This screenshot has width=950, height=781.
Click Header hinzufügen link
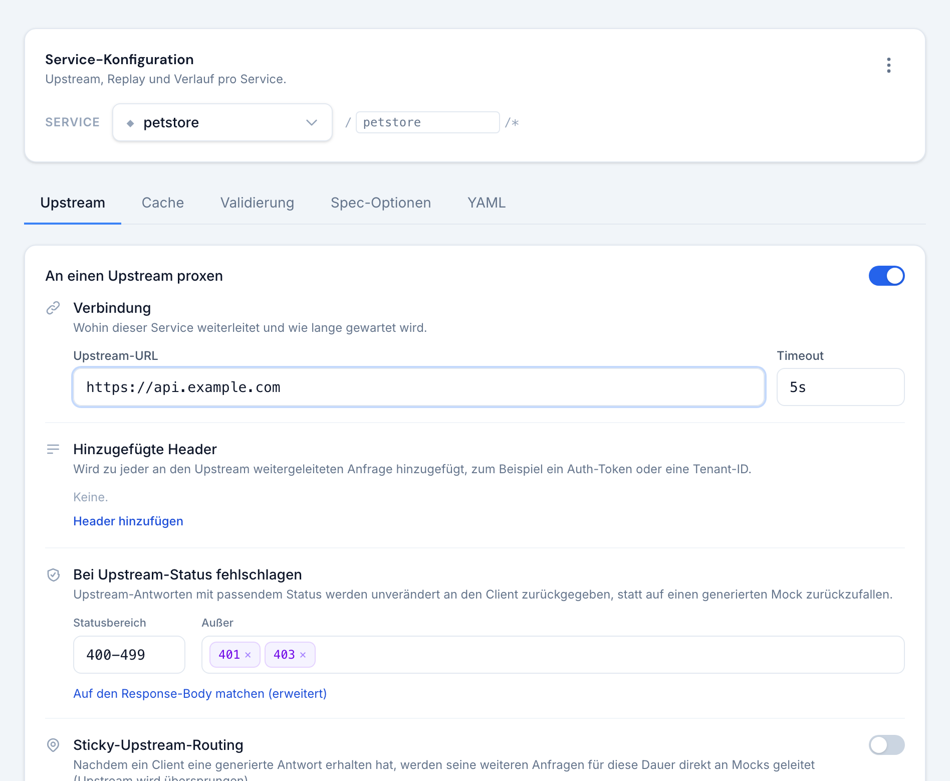click(128, 521)
